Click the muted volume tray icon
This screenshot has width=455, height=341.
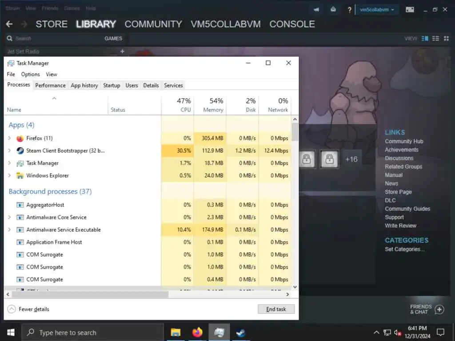pyautogui.click(x=397, y=333)
